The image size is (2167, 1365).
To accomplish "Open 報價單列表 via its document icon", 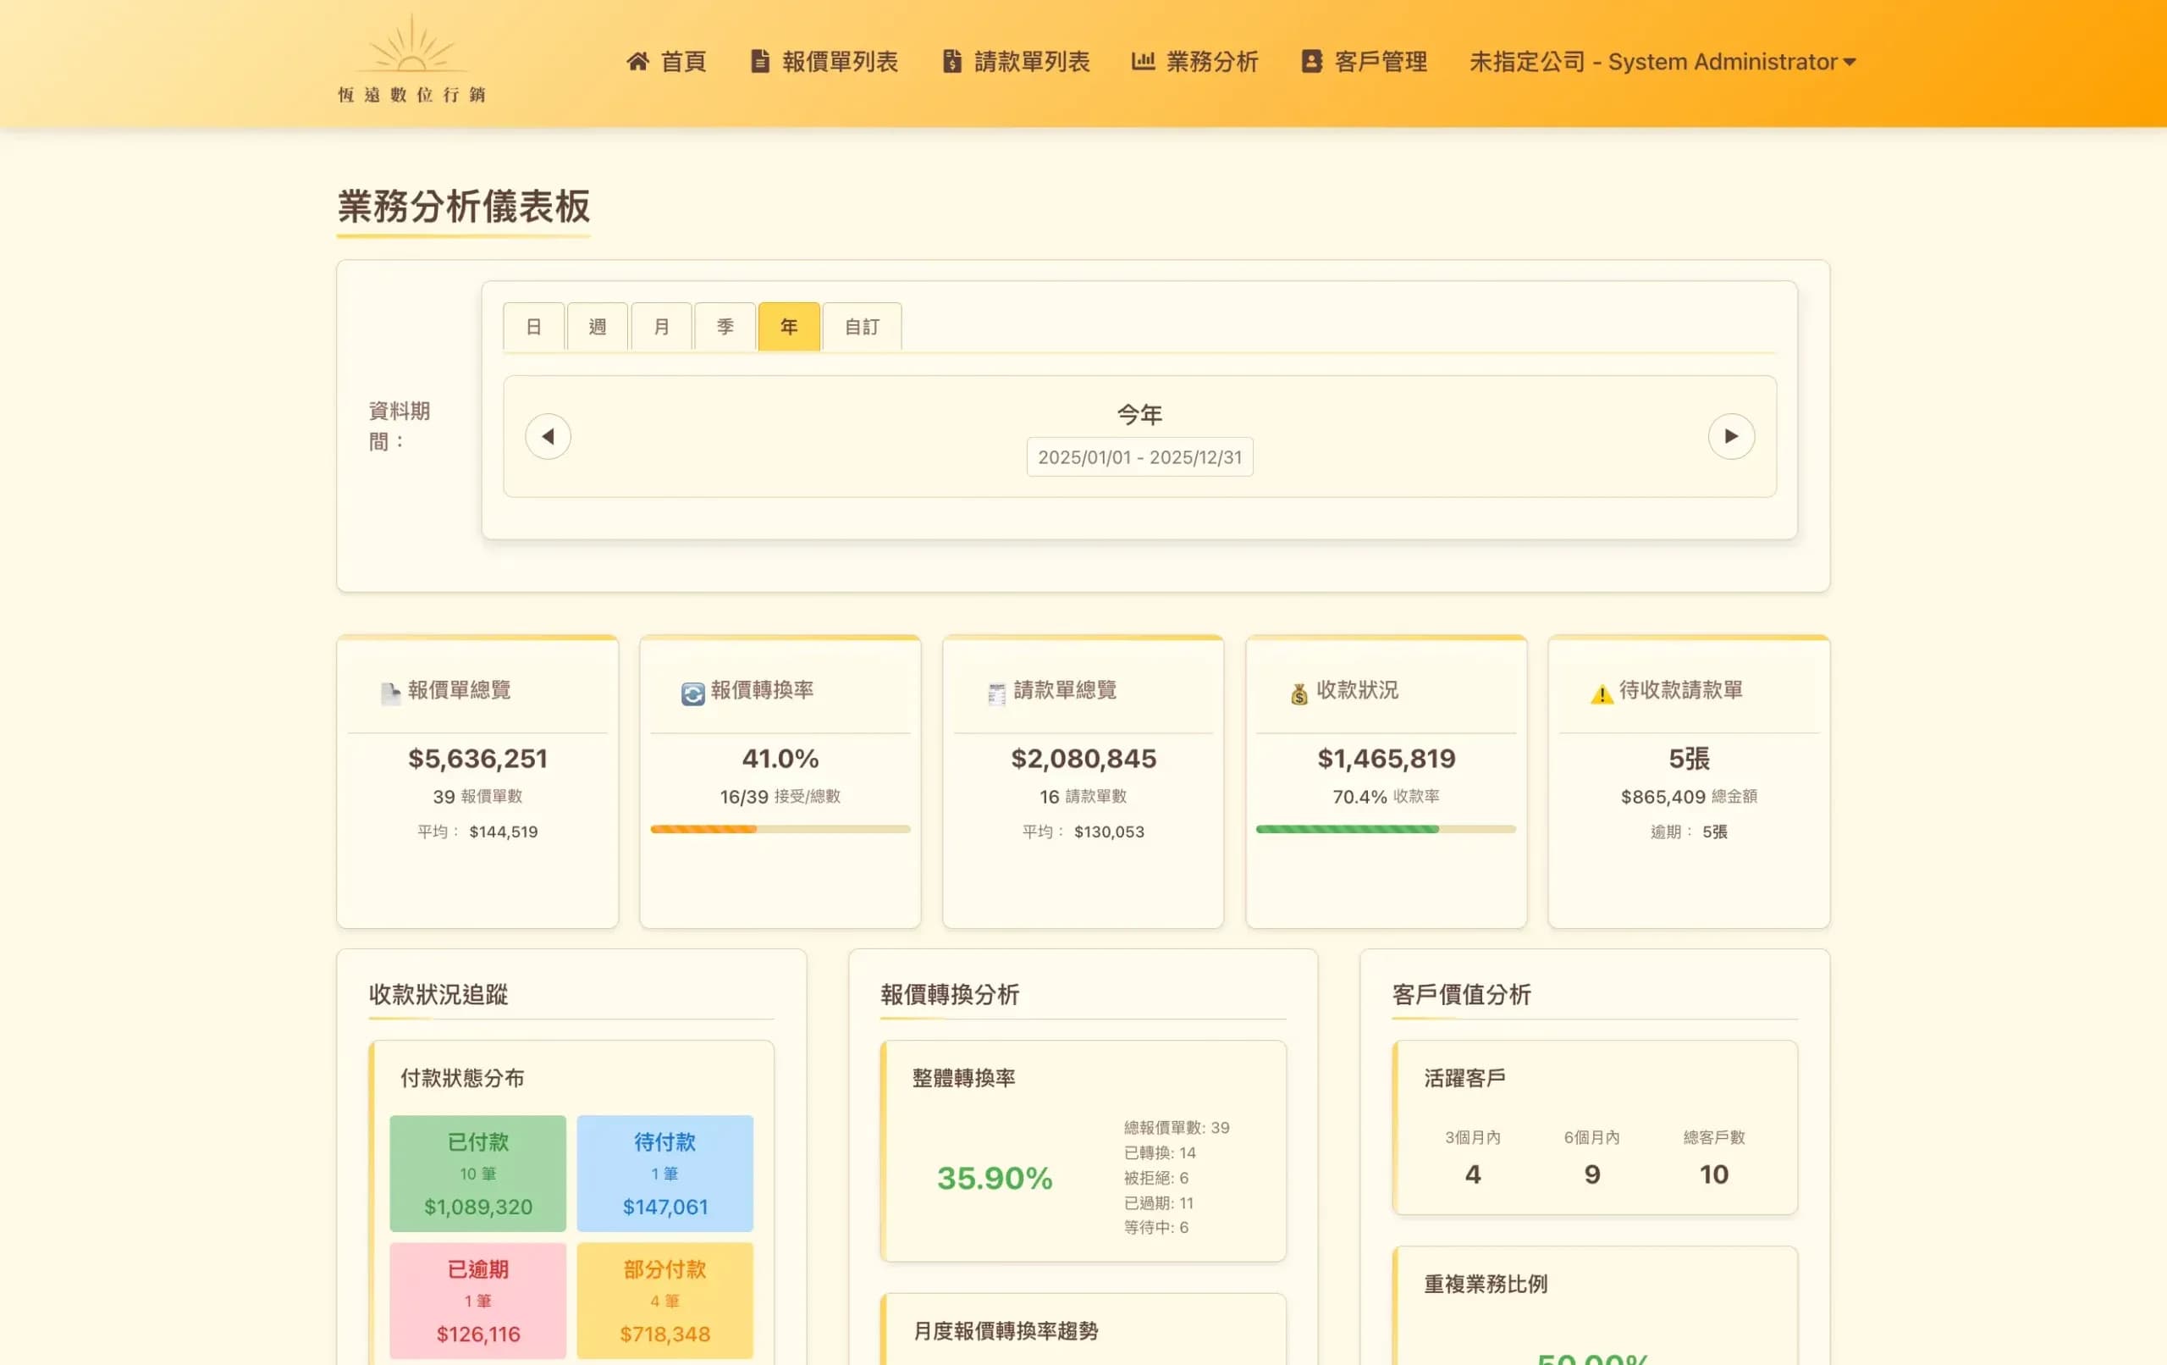I will [x=760, y=60].
